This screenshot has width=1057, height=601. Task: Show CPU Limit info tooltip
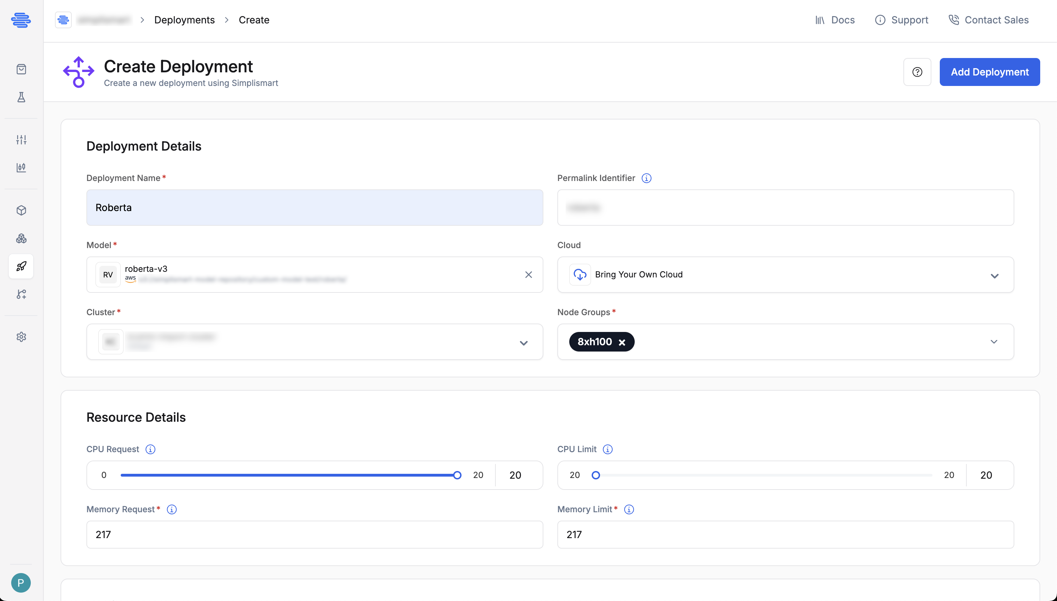coord(607,449)
